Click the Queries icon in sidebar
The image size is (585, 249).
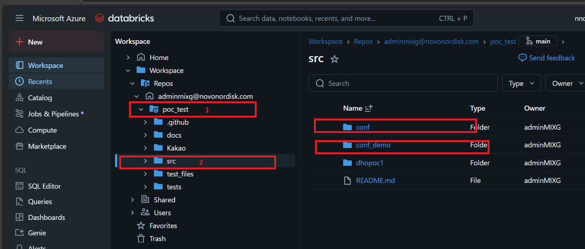[x=19, y=202]
